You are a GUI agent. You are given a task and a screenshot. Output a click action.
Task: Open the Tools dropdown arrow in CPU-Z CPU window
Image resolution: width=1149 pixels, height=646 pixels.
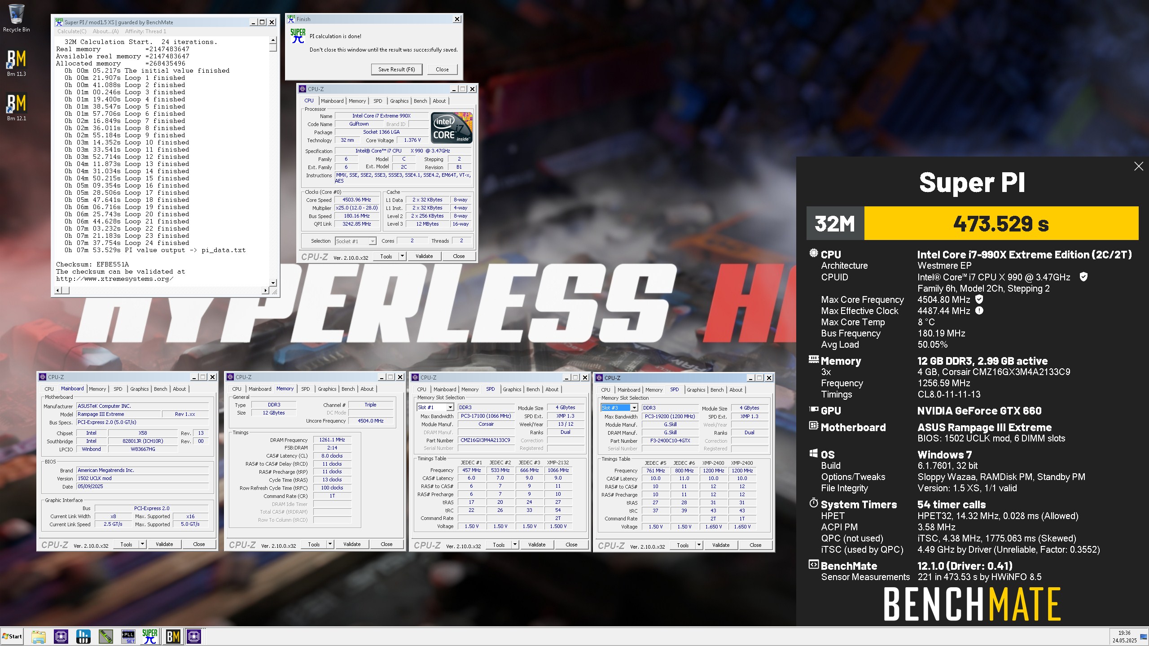pyautogui.click(x=402, y=256)
